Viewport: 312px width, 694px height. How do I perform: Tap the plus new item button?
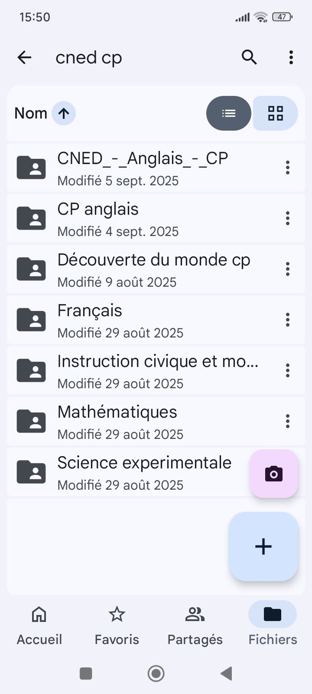click(x=263, y=546)
